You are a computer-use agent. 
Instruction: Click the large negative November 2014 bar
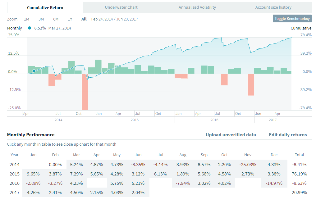tap(85, 92)
